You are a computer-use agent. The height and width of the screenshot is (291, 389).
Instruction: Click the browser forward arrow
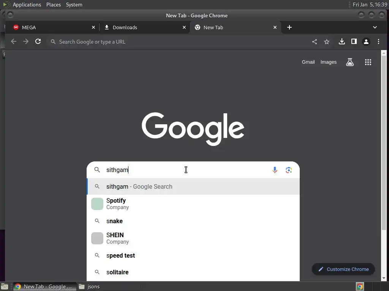pos(26,42)
